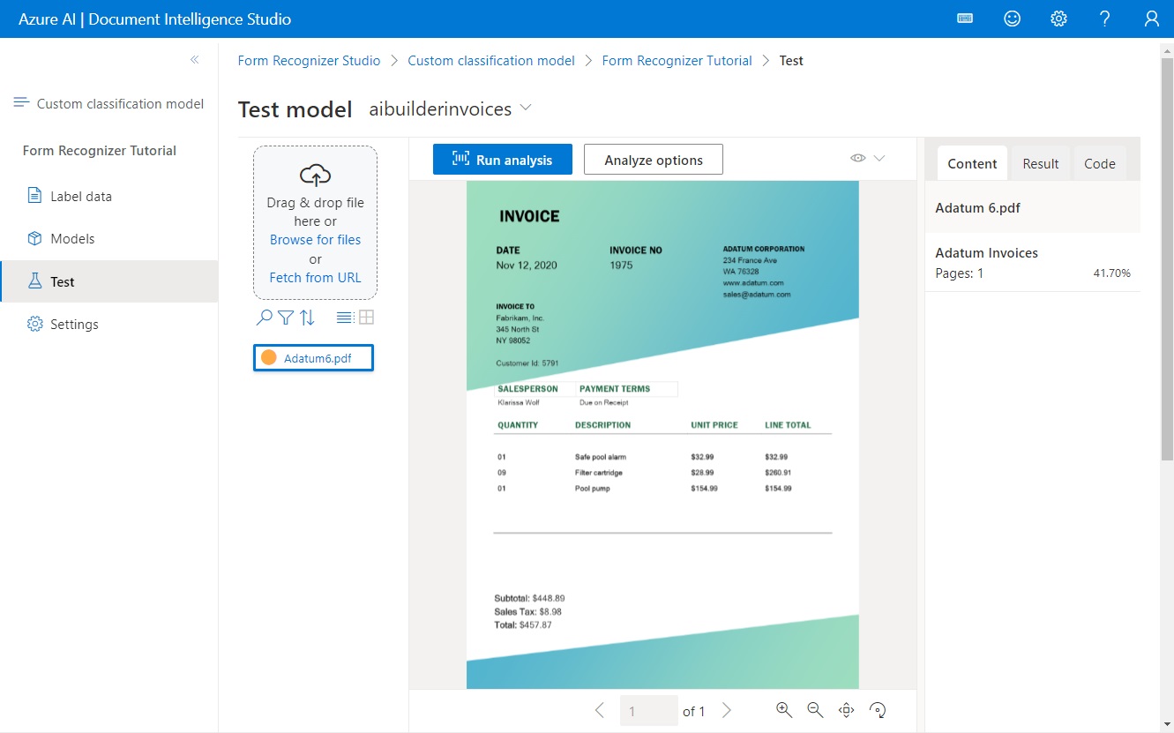Collapse the left navigation panel
The image size is (1174, 733).
tap(194, 59)
